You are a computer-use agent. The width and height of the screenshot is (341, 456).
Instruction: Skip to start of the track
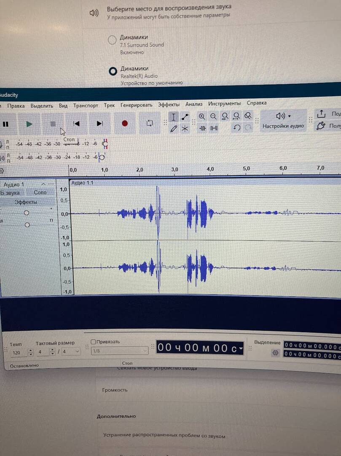[x=76, y=123]
